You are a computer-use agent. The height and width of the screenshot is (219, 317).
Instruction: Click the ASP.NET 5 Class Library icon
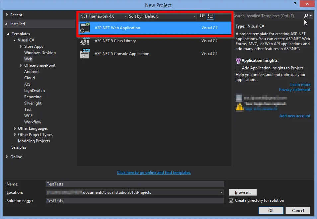coord(85,41)
